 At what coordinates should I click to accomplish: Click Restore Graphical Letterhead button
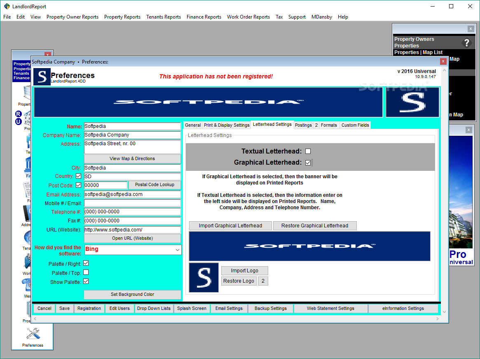pyautogui.click(x=315, y=226)
